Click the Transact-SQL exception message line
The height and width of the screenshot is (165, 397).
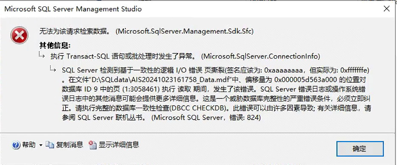(x=185, y=56)
